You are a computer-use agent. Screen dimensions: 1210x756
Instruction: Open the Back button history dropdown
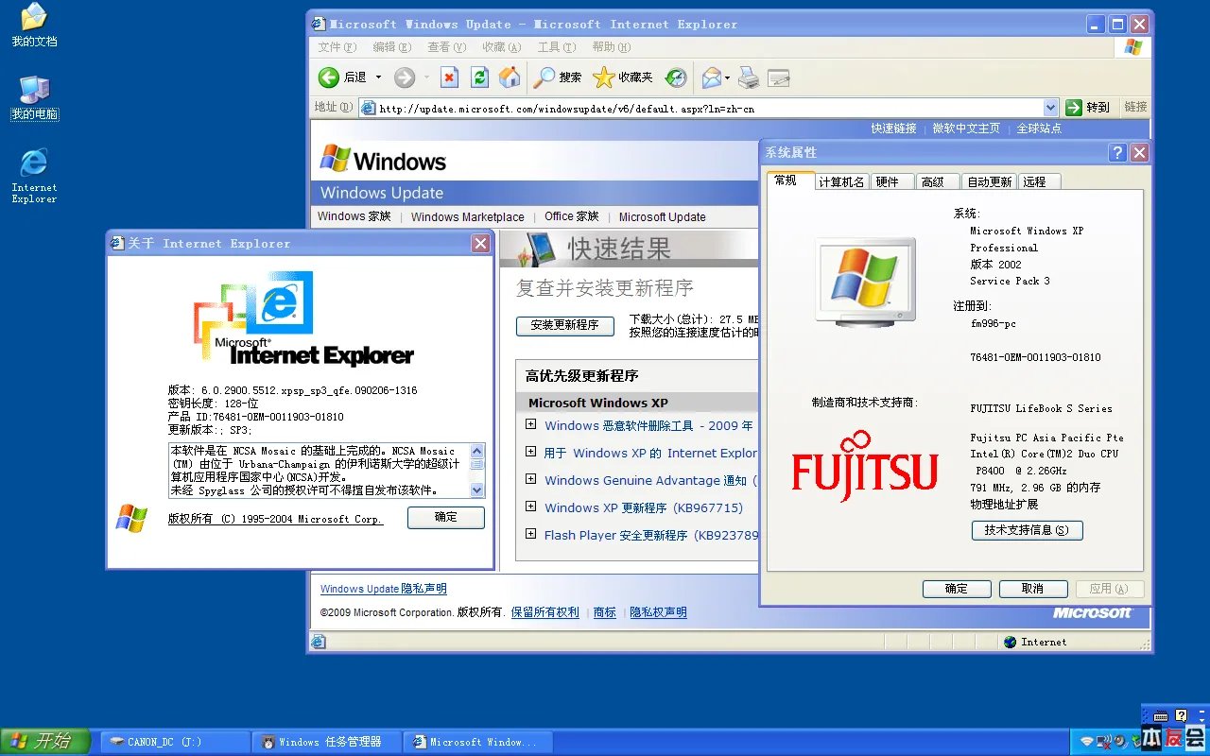click(378, 77)
